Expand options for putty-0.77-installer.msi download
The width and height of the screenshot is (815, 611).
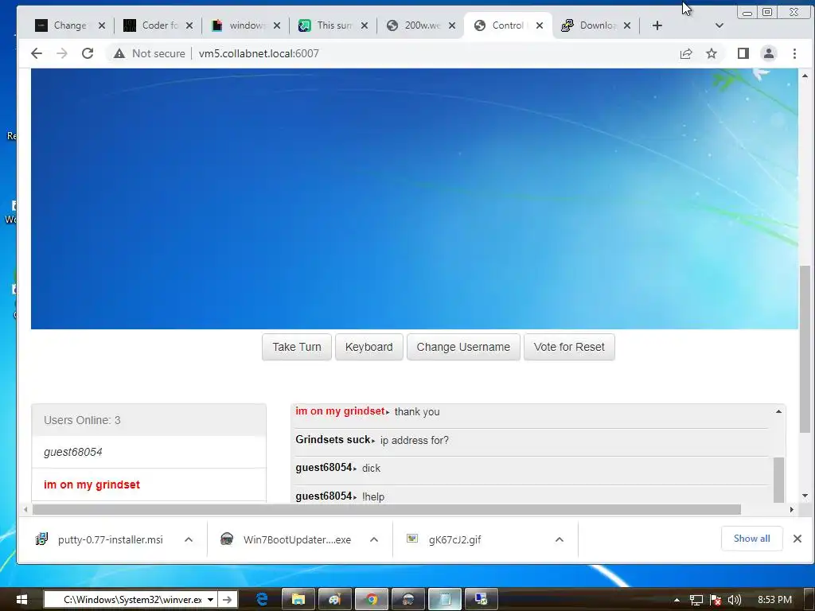[189, 540]
